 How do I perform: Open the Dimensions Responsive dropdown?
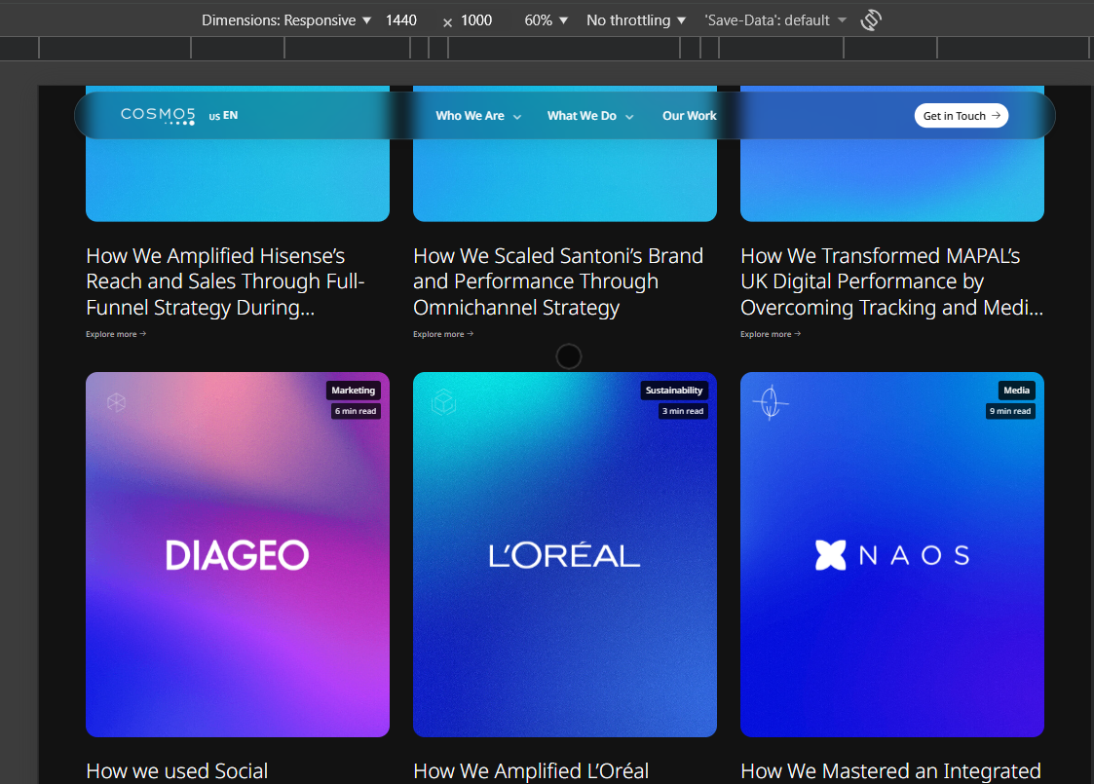tap(286, 20)
